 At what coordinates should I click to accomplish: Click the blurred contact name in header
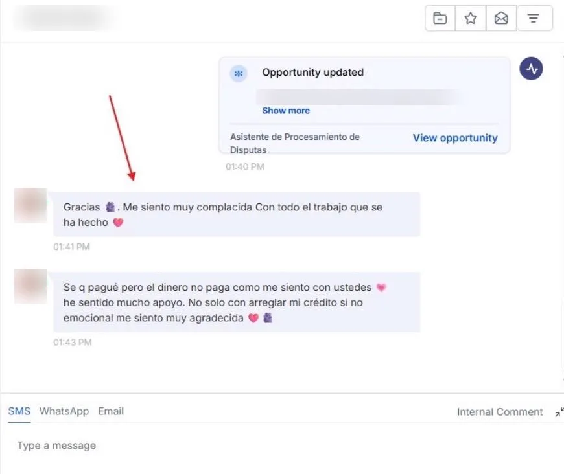[65, 18]
